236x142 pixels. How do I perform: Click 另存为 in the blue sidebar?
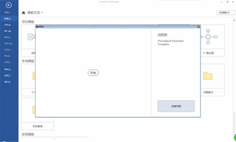(x=8, y=44)
